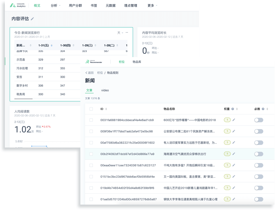Image resolution: width=275 pixels, height=210 pixels.
Task: Edit weight for 海南遭冷空气袭扰 article
Action: pyautogui.click(x=234, y=154)
